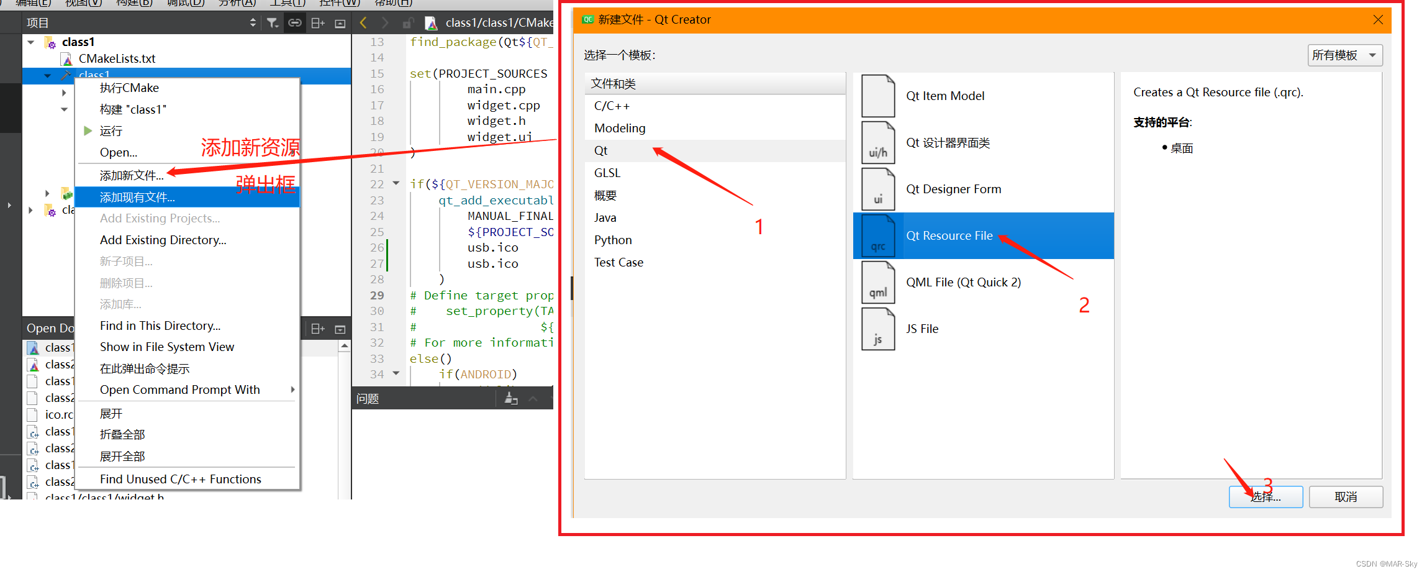The height and width of the screenshot is (574, 1427).
Task: Click the broom clear icon in 问题 bar
Action: click(x=511, y=398)
